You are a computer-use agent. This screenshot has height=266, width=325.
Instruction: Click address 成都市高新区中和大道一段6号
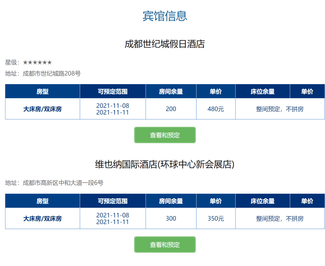63,183
